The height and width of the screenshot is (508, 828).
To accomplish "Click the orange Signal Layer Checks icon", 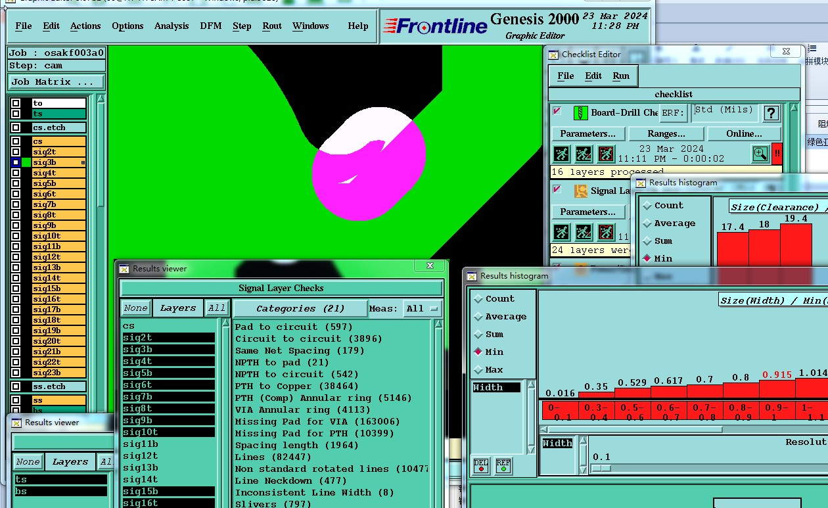I will point(580,191).
